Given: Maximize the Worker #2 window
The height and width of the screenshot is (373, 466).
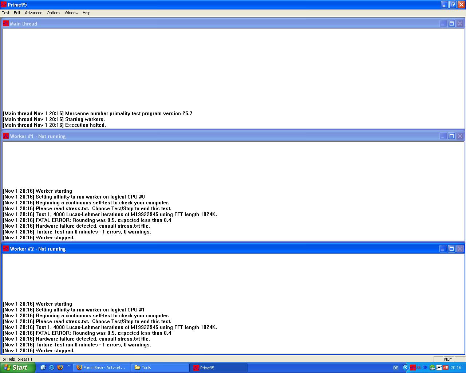Looking at the screenshot, I should [x=451, y=249].
